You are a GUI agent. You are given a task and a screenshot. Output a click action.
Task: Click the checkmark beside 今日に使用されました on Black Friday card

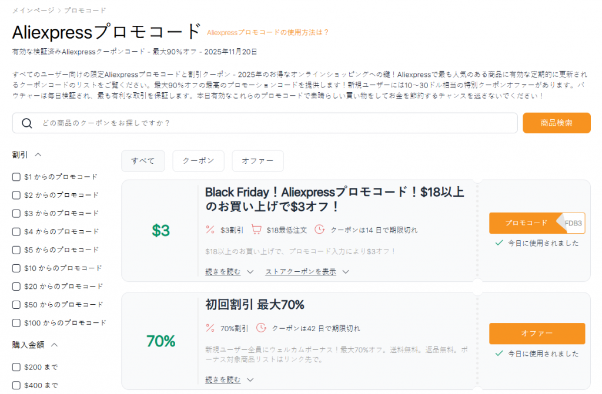500,243
